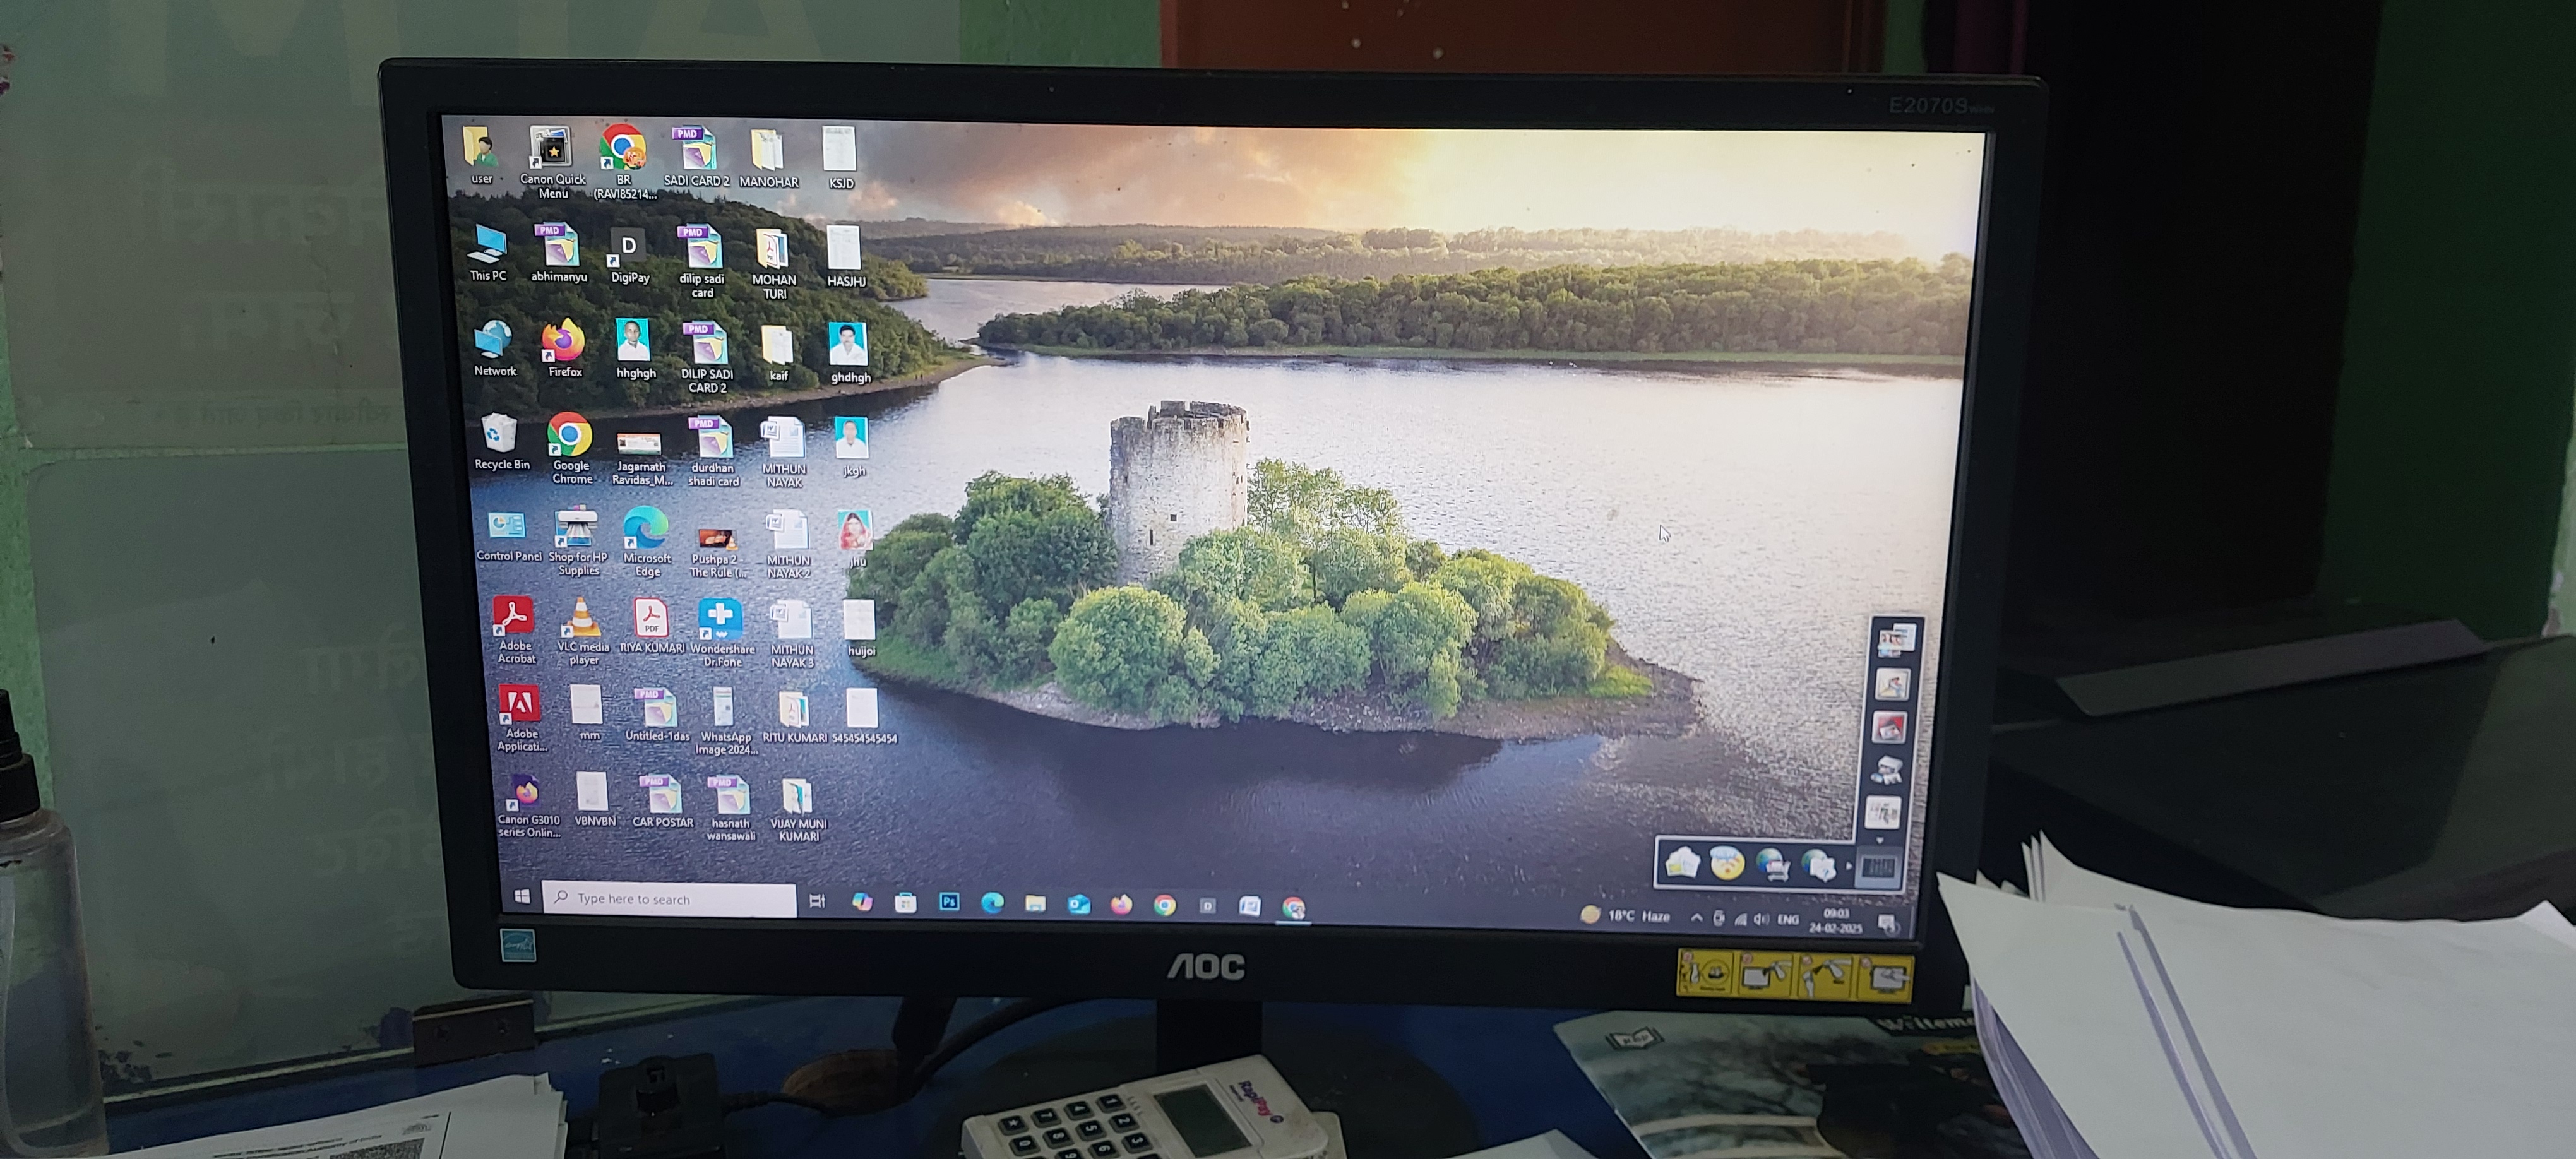Select the Pushpa 2 The Rule video file
This screenshot has width=2576, height=1159.
click(x=717, y=552)
